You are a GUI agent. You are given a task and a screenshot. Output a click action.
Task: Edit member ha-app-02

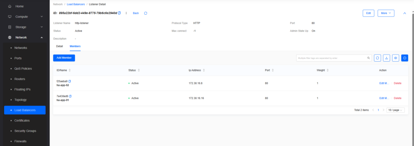pyautogui.click(x=384, y=83)
